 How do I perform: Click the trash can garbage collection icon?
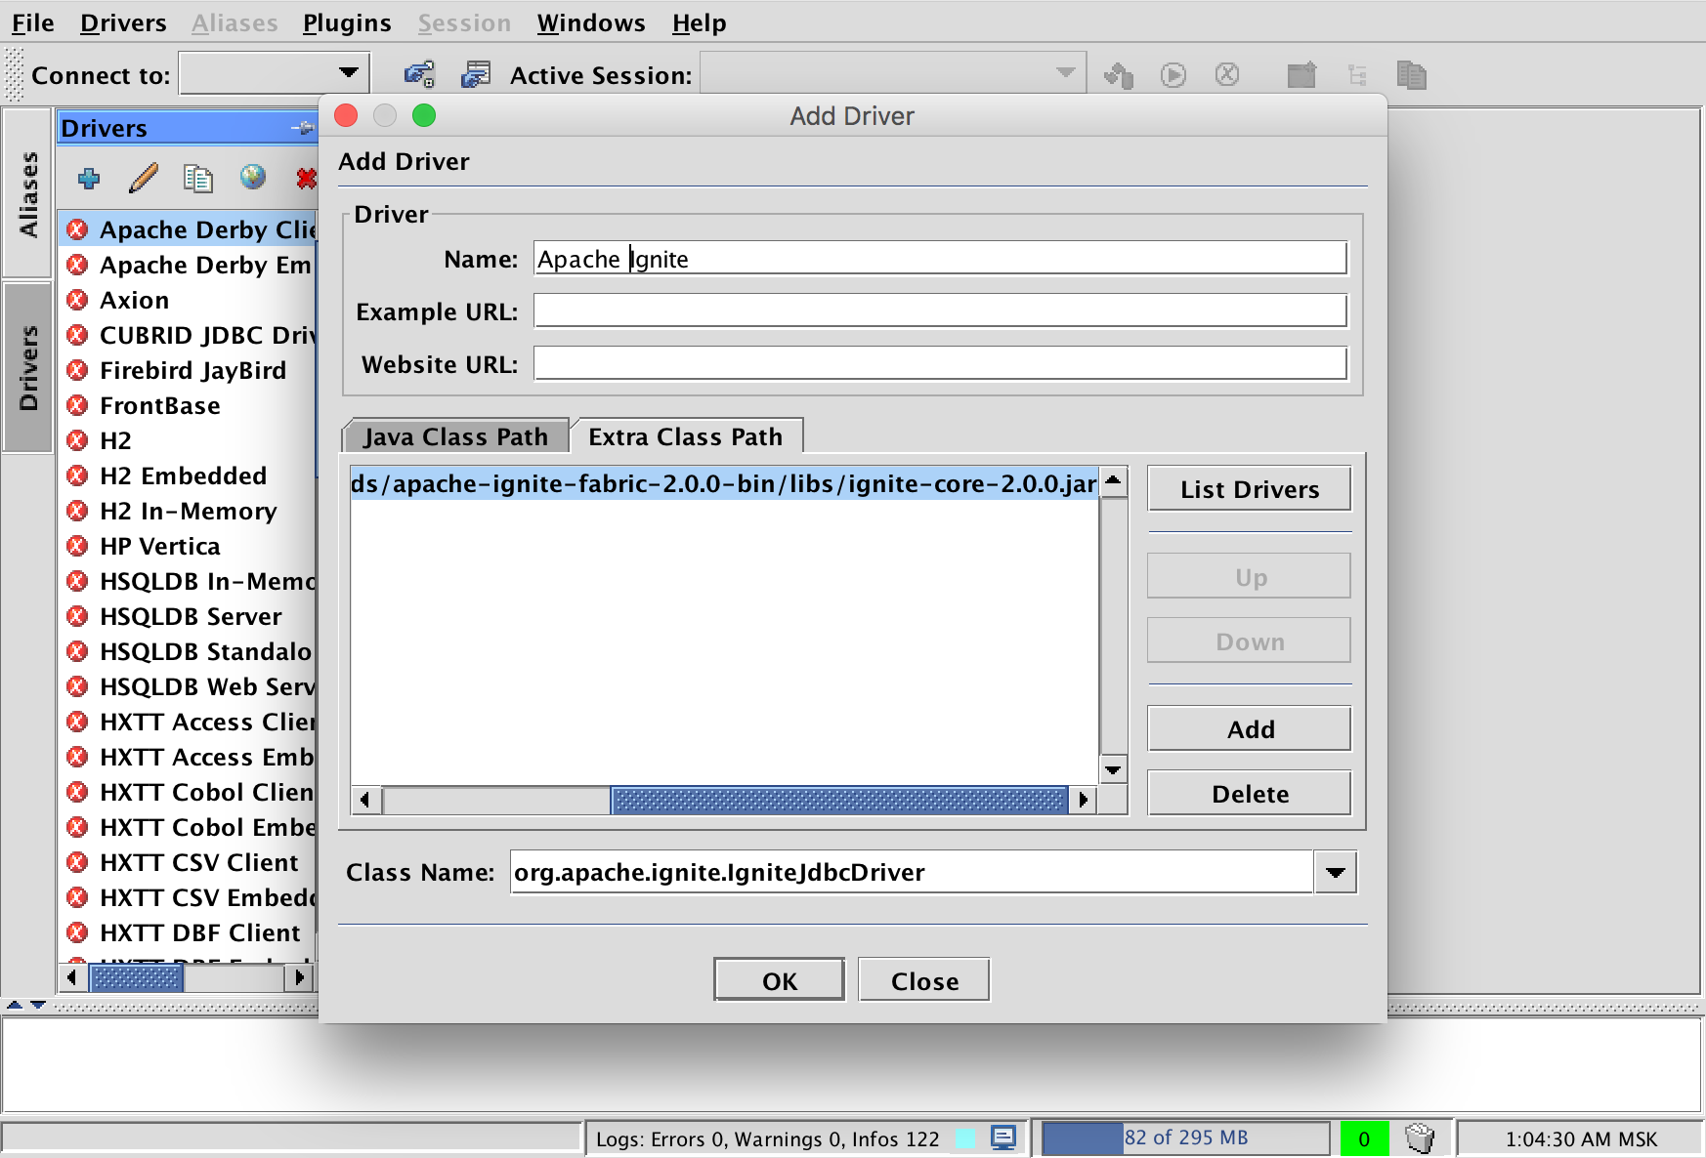pos(1420,1137)
